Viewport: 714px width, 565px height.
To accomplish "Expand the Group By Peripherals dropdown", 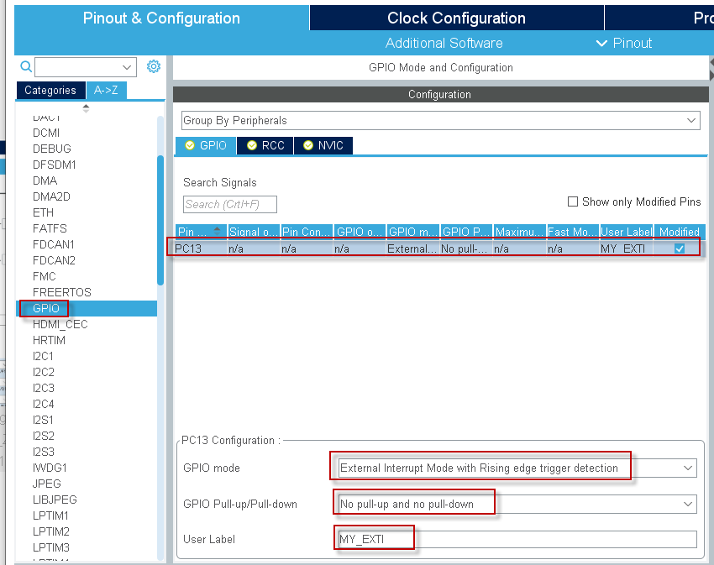I will 691,120.
